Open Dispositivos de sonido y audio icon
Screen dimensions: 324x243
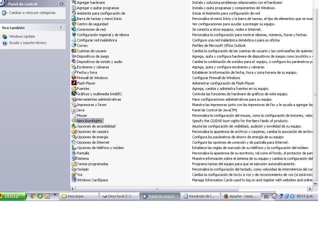pos(74,61)
